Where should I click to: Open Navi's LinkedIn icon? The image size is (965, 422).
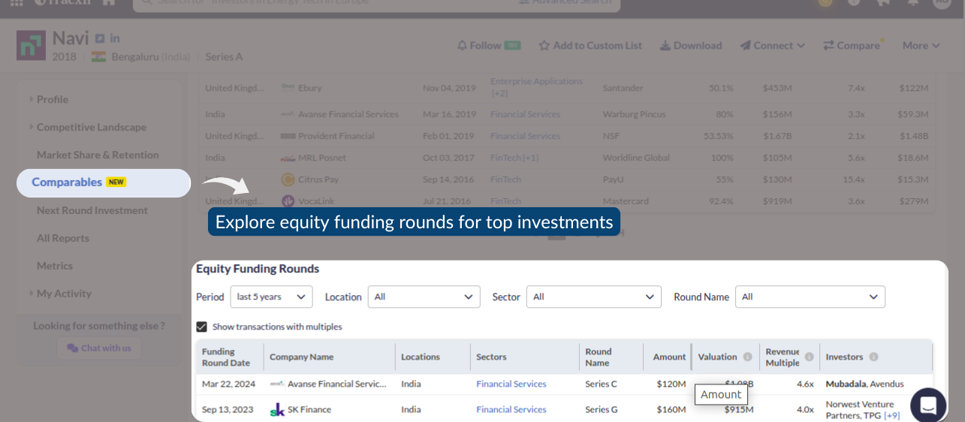coord(115,38)
